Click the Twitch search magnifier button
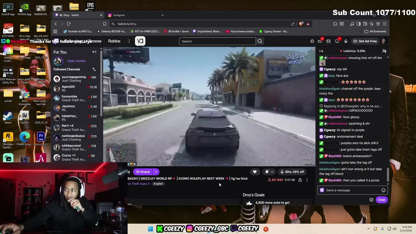This screenshot has height=234, width=416. point(260,41)
